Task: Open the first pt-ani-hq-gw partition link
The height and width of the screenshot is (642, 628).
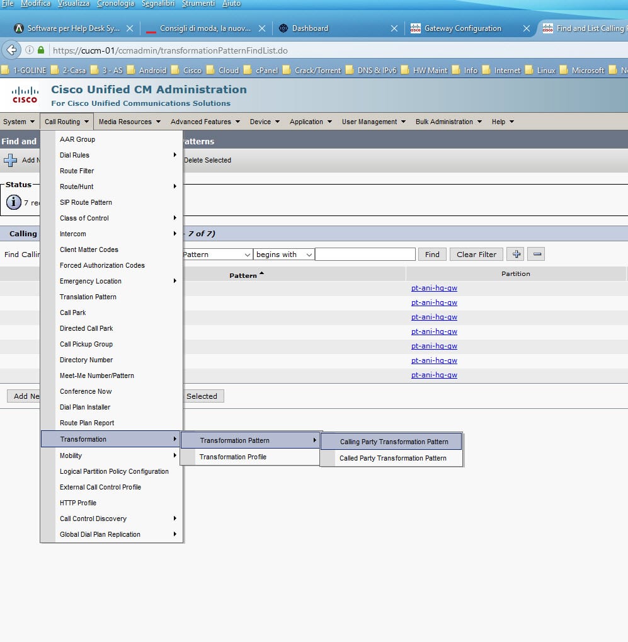Action: [x=434, y=288]
